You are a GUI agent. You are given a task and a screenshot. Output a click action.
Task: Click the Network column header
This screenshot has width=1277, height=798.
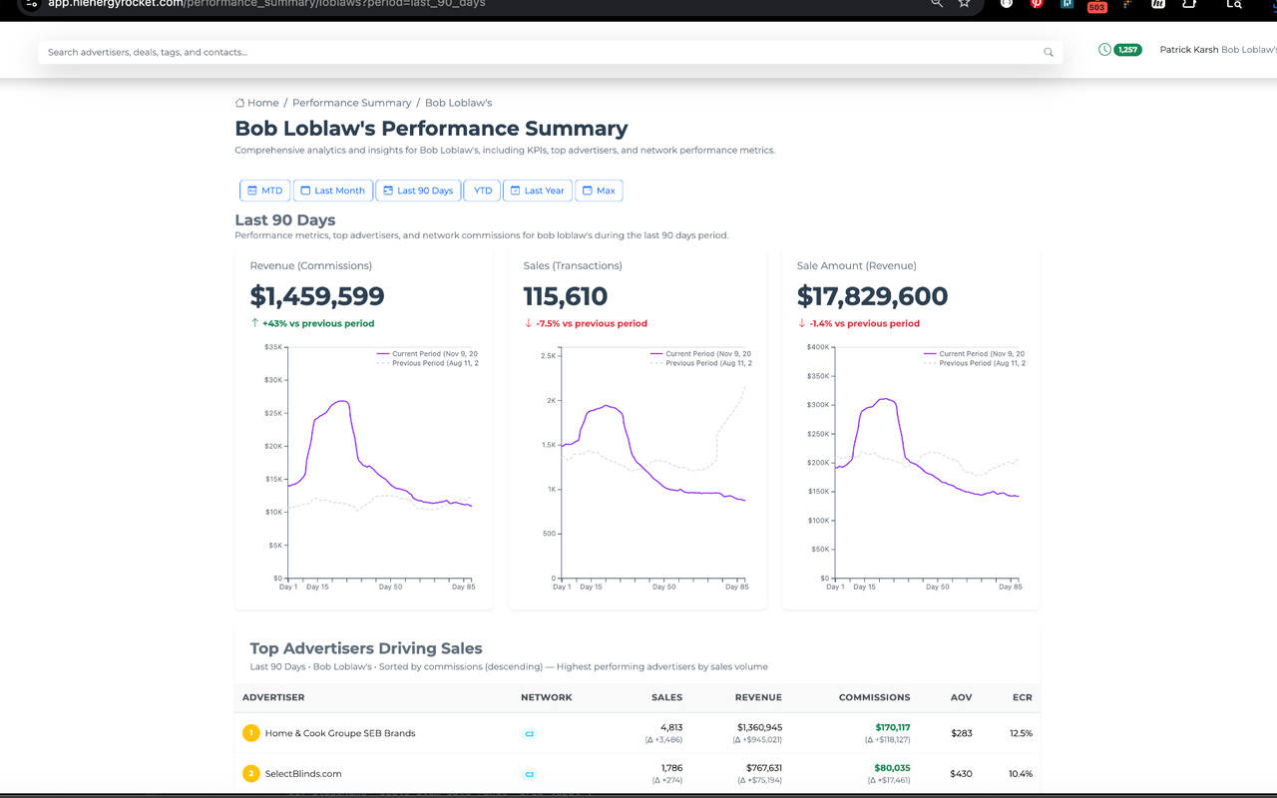[546, 697]
